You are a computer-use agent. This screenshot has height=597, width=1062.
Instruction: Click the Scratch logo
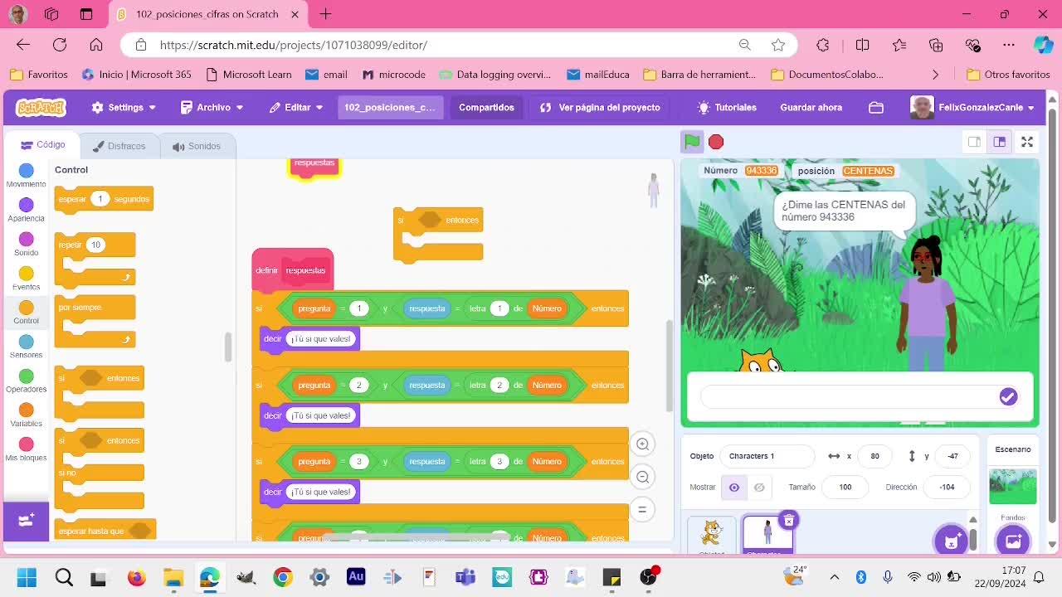41,107
